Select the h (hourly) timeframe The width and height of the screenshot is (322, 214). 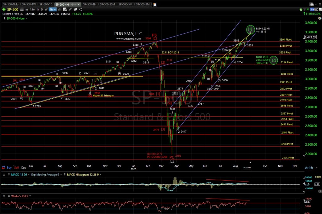38,10
